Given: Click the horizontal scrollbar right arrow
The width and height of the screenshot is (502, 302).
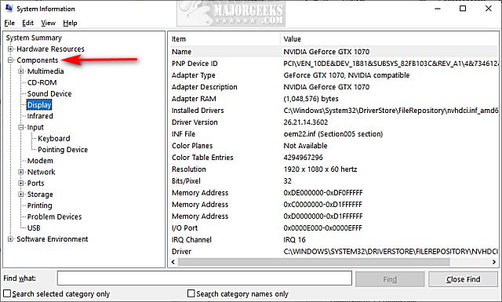Looking at the screenshot, I should (x=493, y=262).
